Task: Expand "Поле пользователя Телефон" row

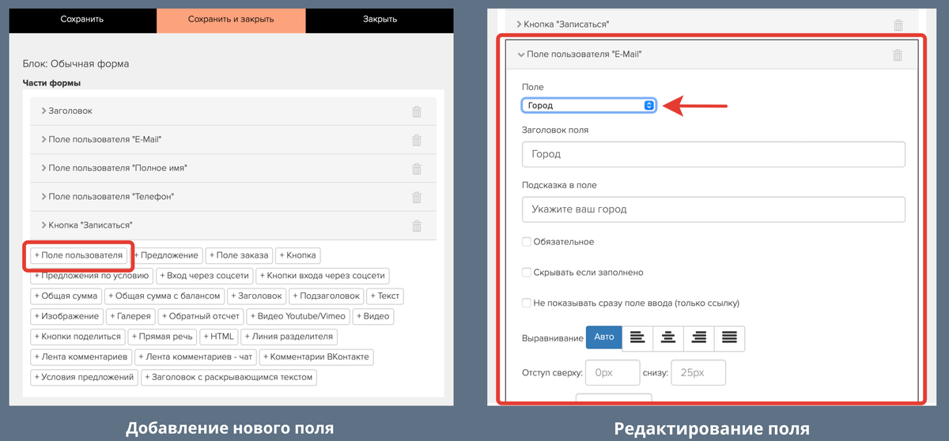Action: click(233, 197)
